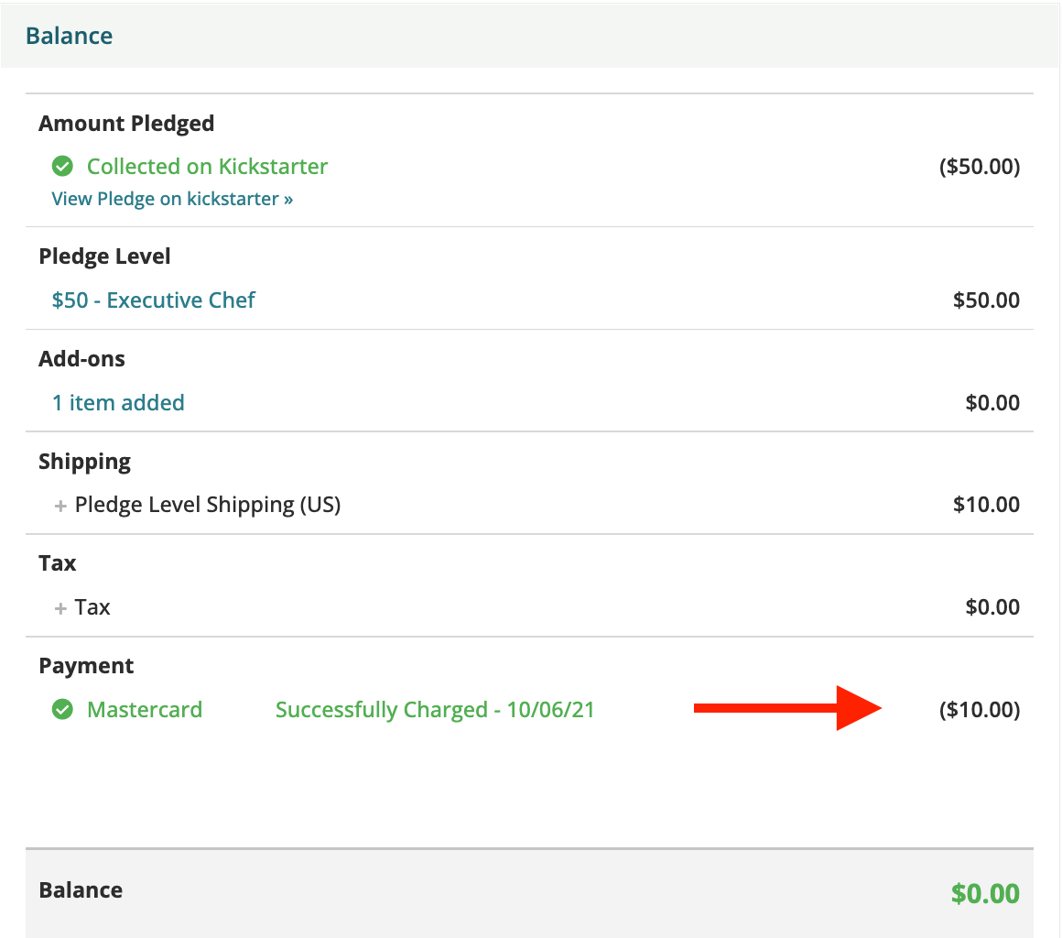The height and width of the screenshot is (938, 1062).
Task: Click the Collected on Kickstarter text
Action: (207, 167)
